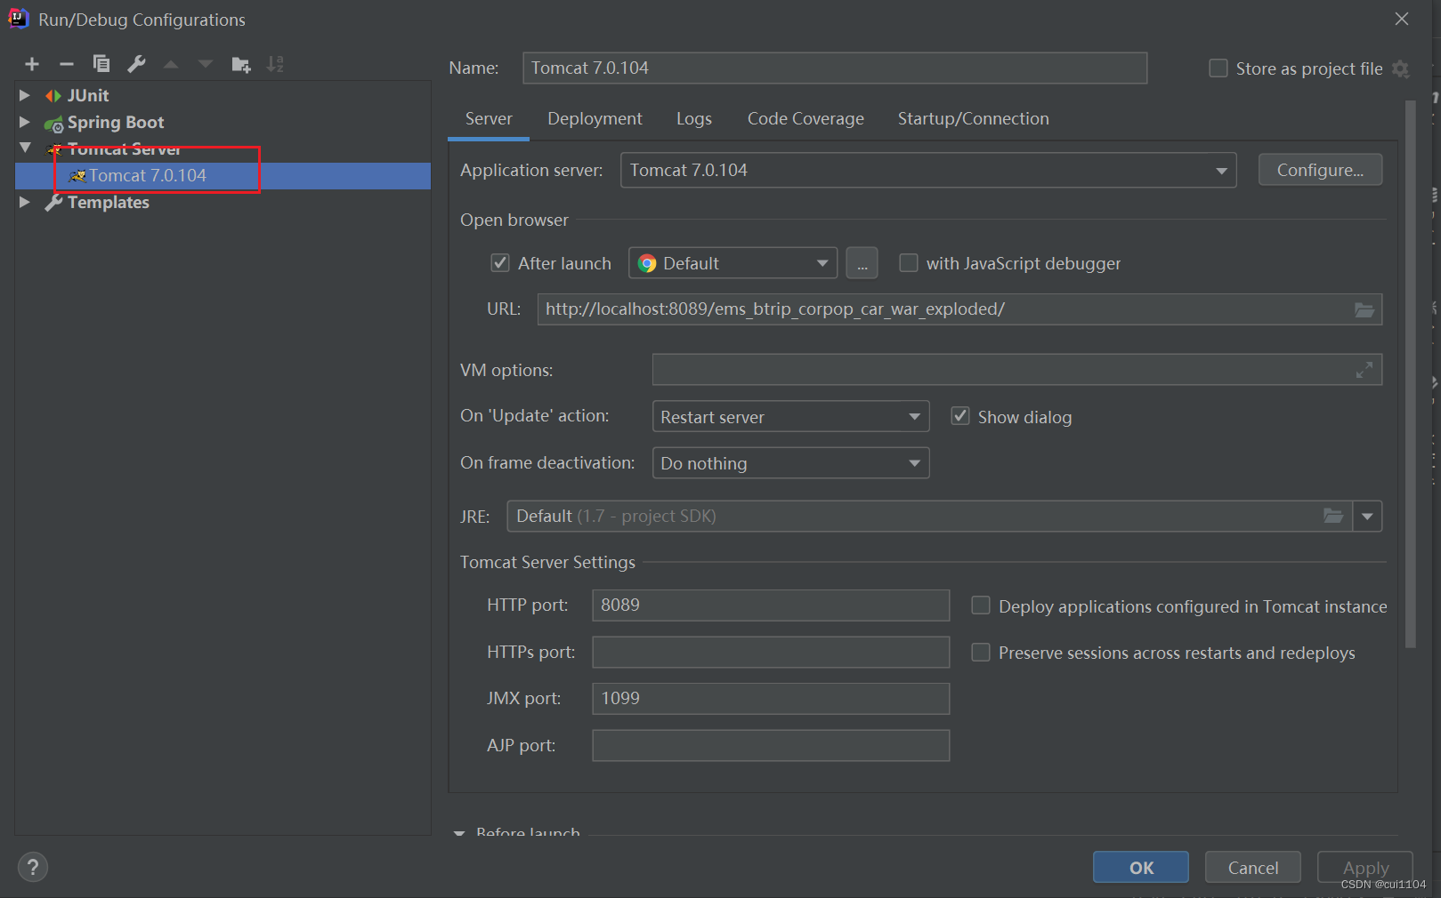Image resolution: width=1441 pixels, height=898 pixels.
Task: Move configuration up arrow
Action: (x=171, y=64)
